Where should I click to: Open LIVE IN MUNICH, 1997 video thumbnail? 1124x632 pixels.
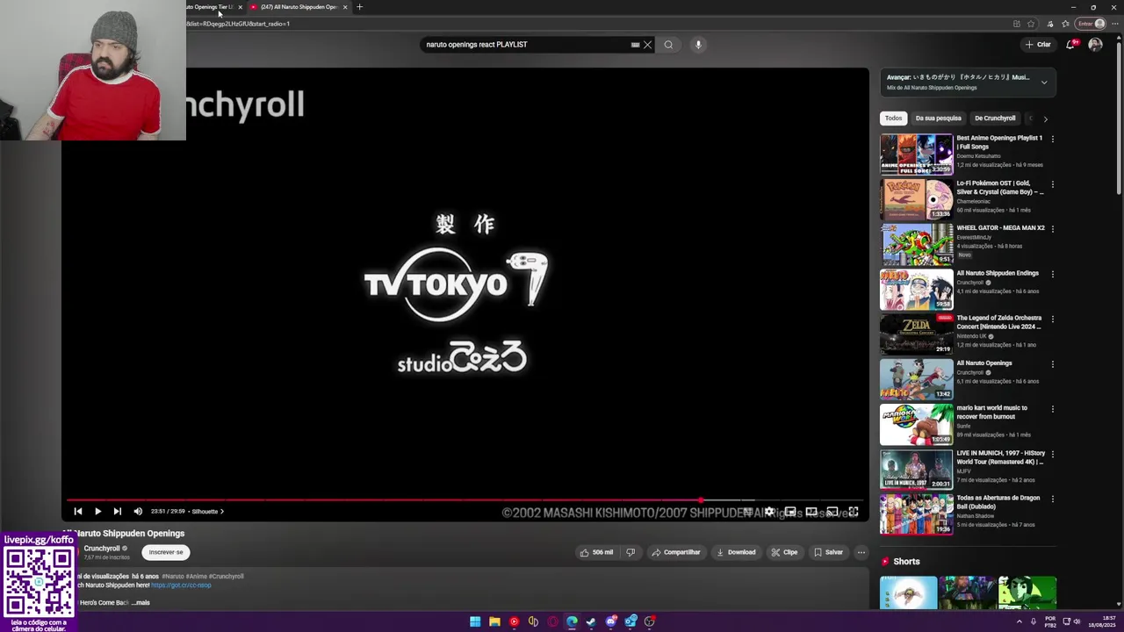click(916, 469)
